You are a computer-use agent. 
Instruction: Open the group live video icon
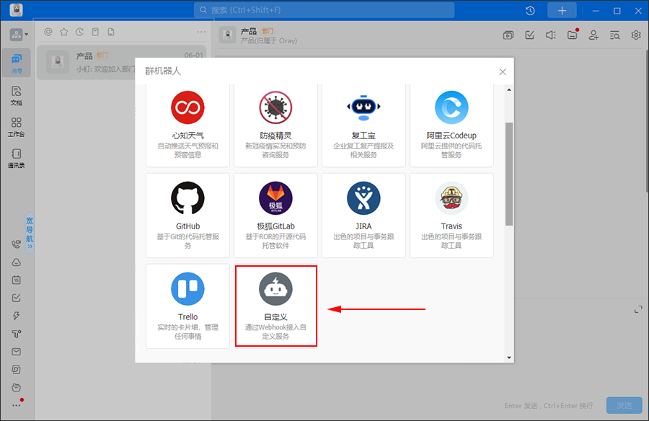[508, 35]
